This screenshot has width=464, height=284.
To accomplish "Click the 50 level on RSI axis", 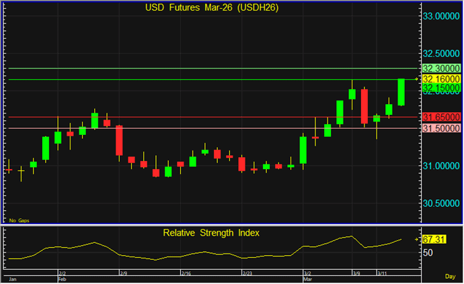I will click(x=428, y=252).
